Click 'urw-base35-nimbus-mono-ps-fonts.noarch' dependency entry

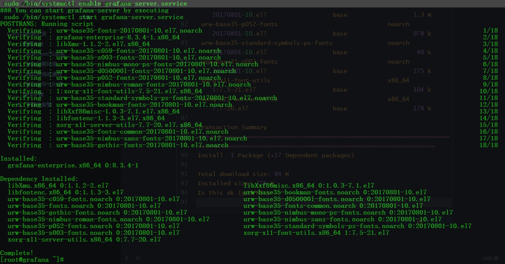point(348,212)
